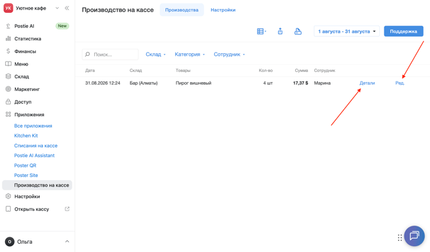Click the Дата column header
This screenshot has height=252, width=430.
pyautogui.click(x=90, y=71)
